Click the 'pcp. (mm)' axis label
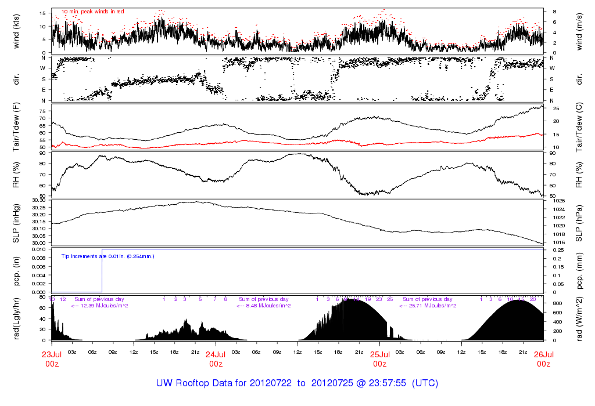The height and width of the screenshot is (406, 595). coord(579,271)
